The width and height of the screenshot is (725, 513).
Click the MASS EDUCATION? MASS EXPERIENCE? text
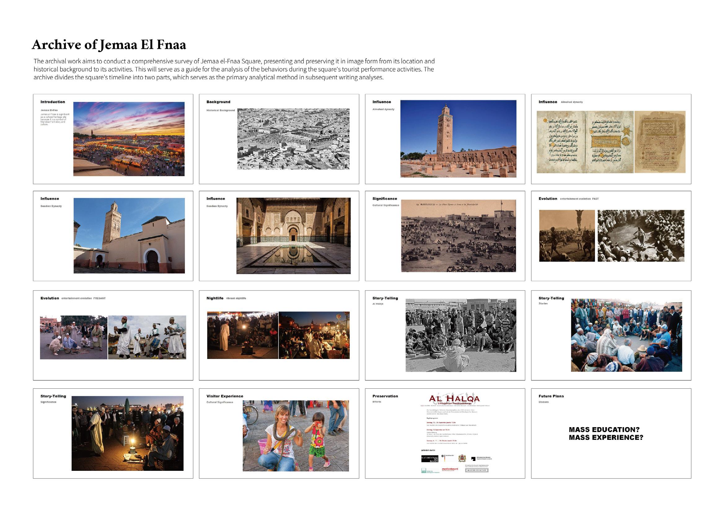click(606, 433)
